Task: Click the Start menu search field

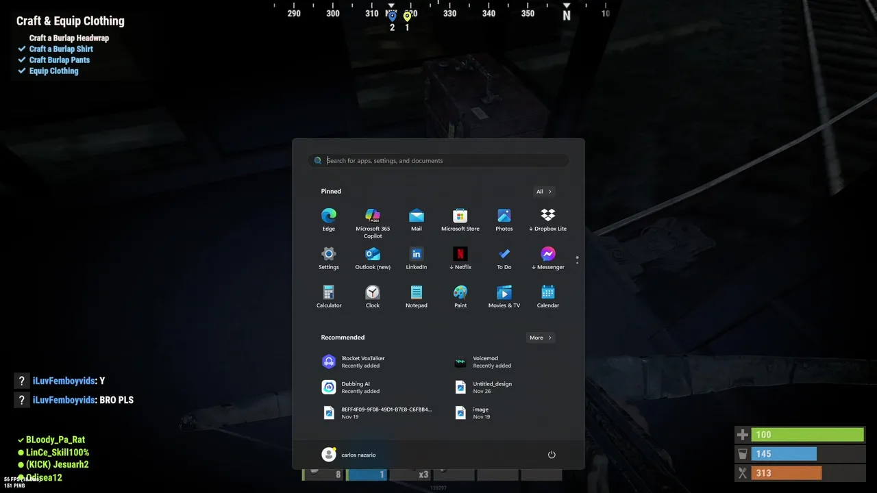Action: click(438, 161)
